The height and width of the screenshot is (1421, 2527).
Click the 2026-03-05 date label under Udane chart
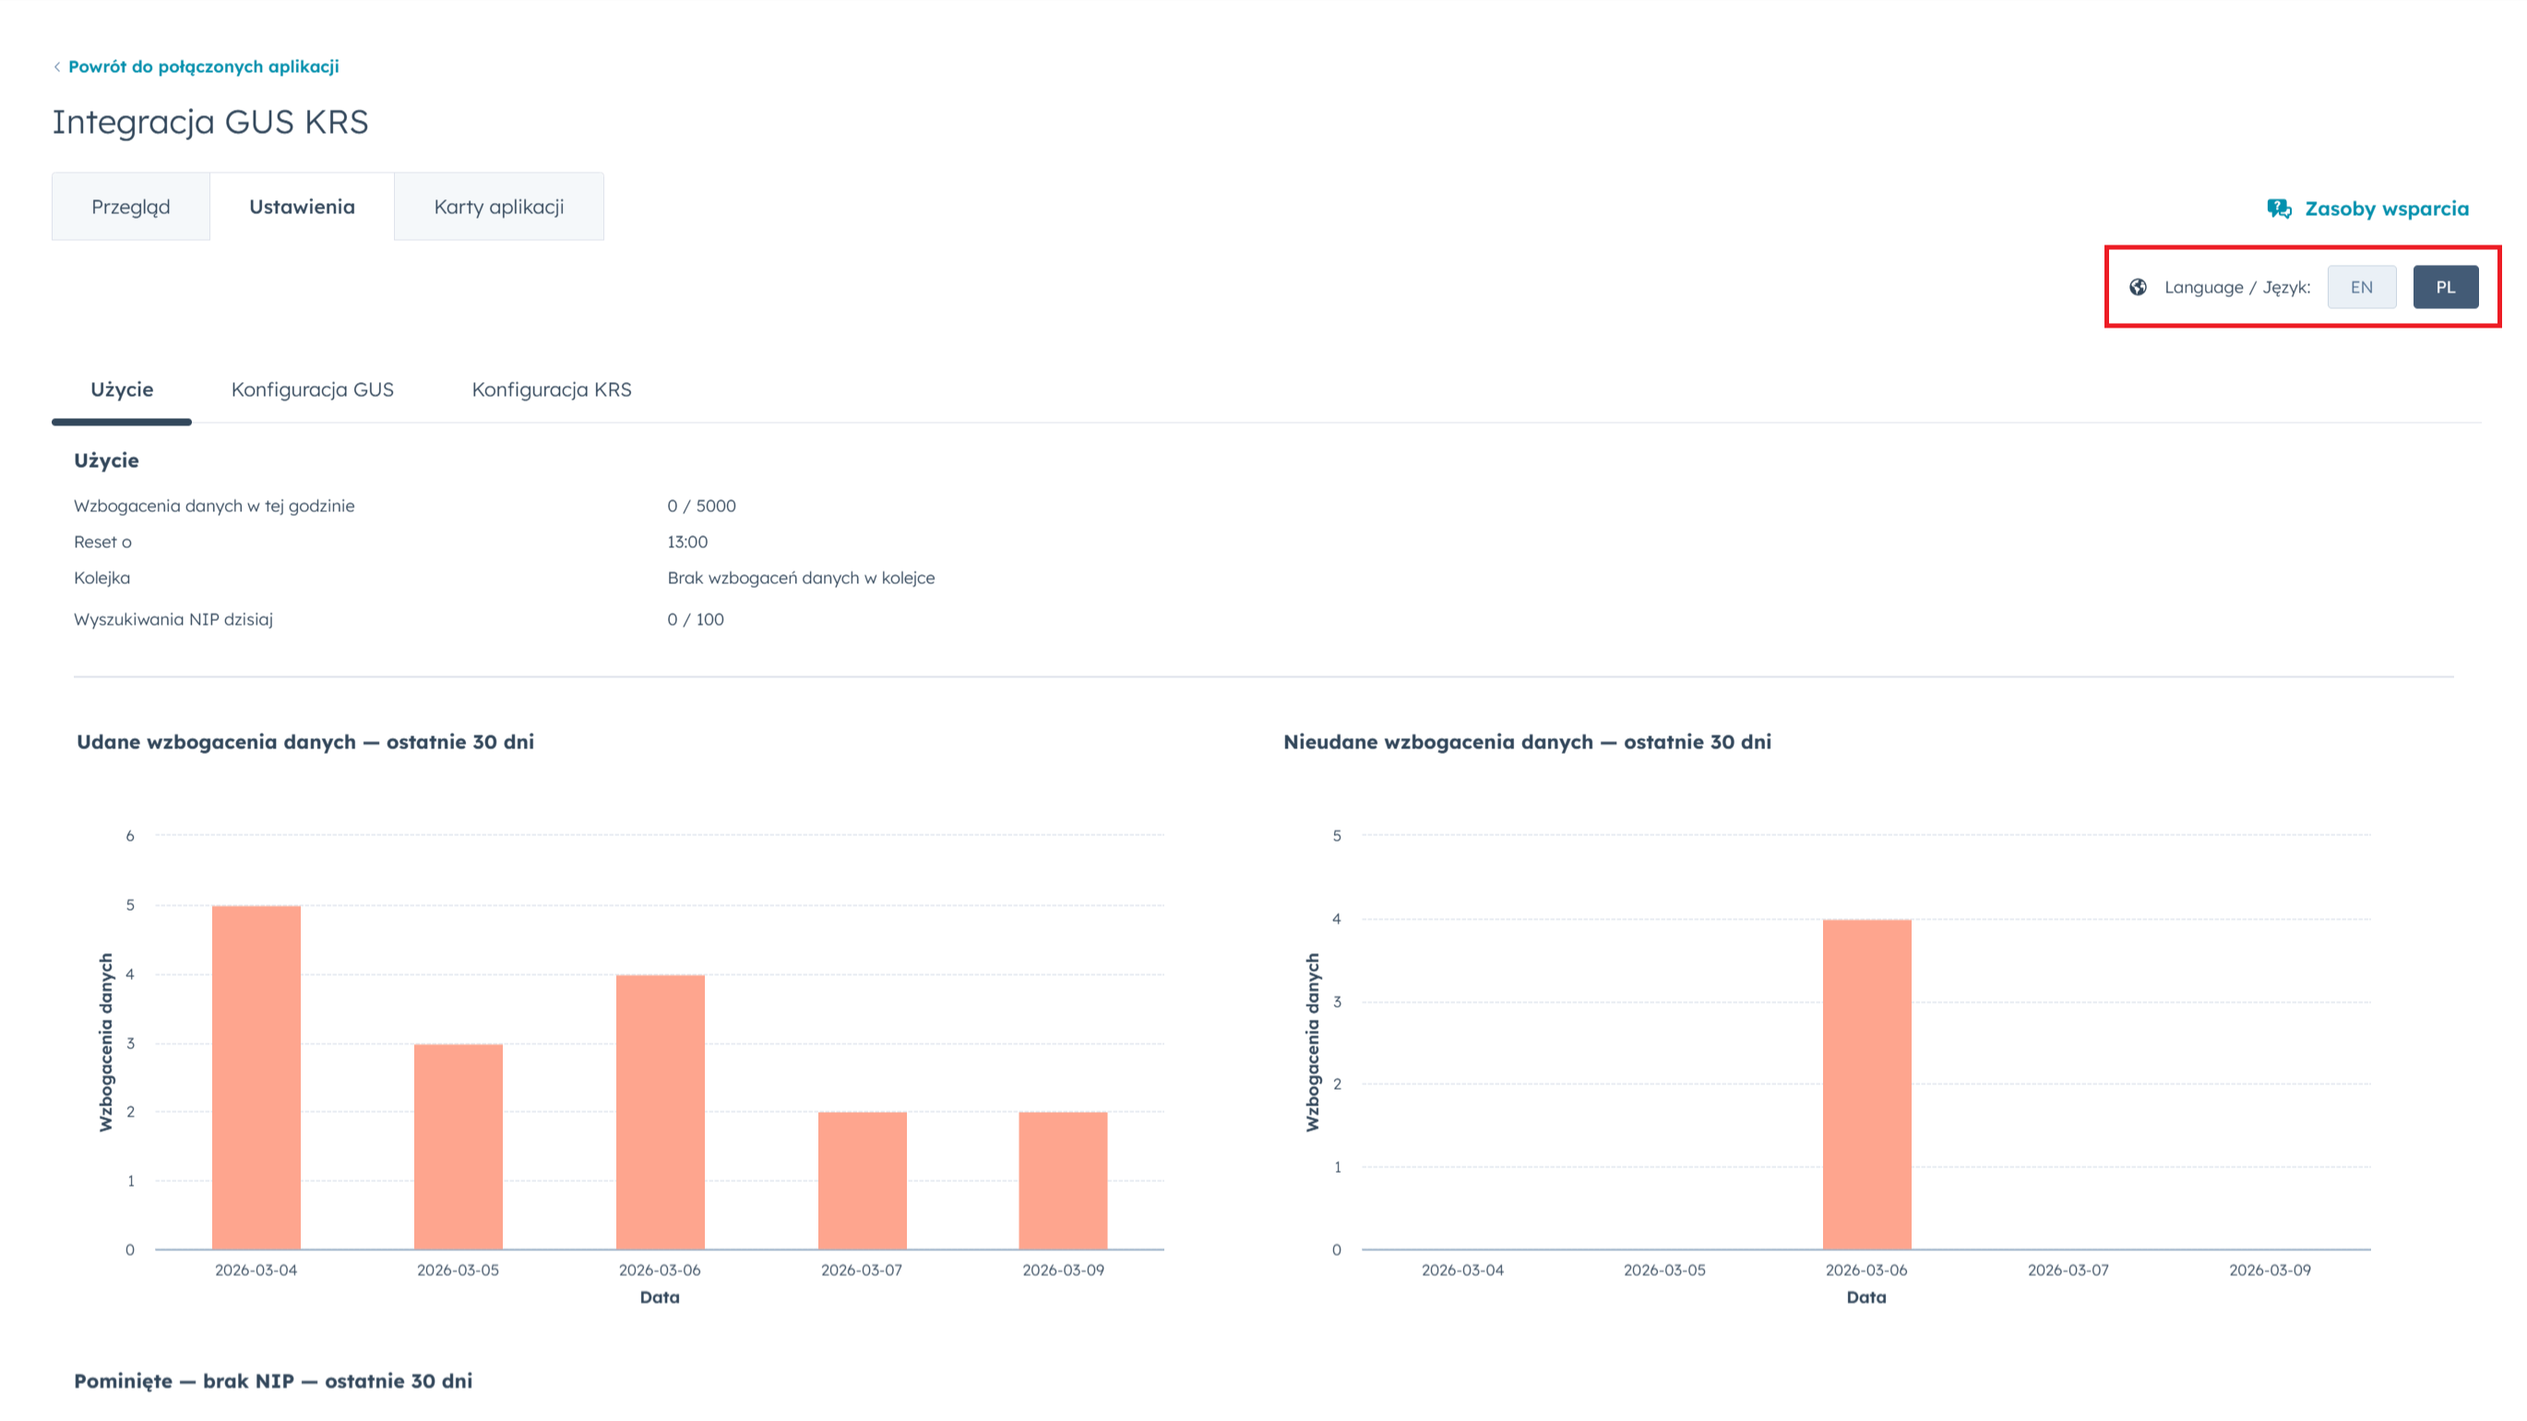[459, 1270]
